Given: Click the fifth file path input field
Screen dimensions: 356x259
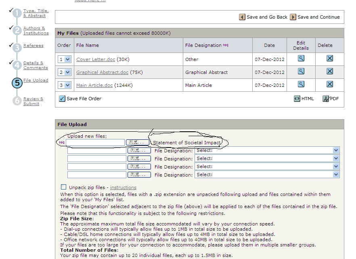Looking at the screenshot, I should point(97,175).
